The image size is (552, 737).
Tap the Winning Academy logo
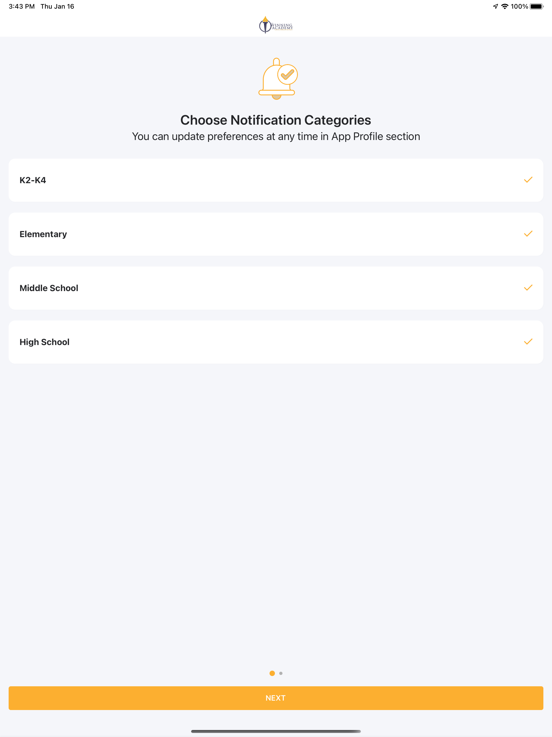[x=276, y=25]
